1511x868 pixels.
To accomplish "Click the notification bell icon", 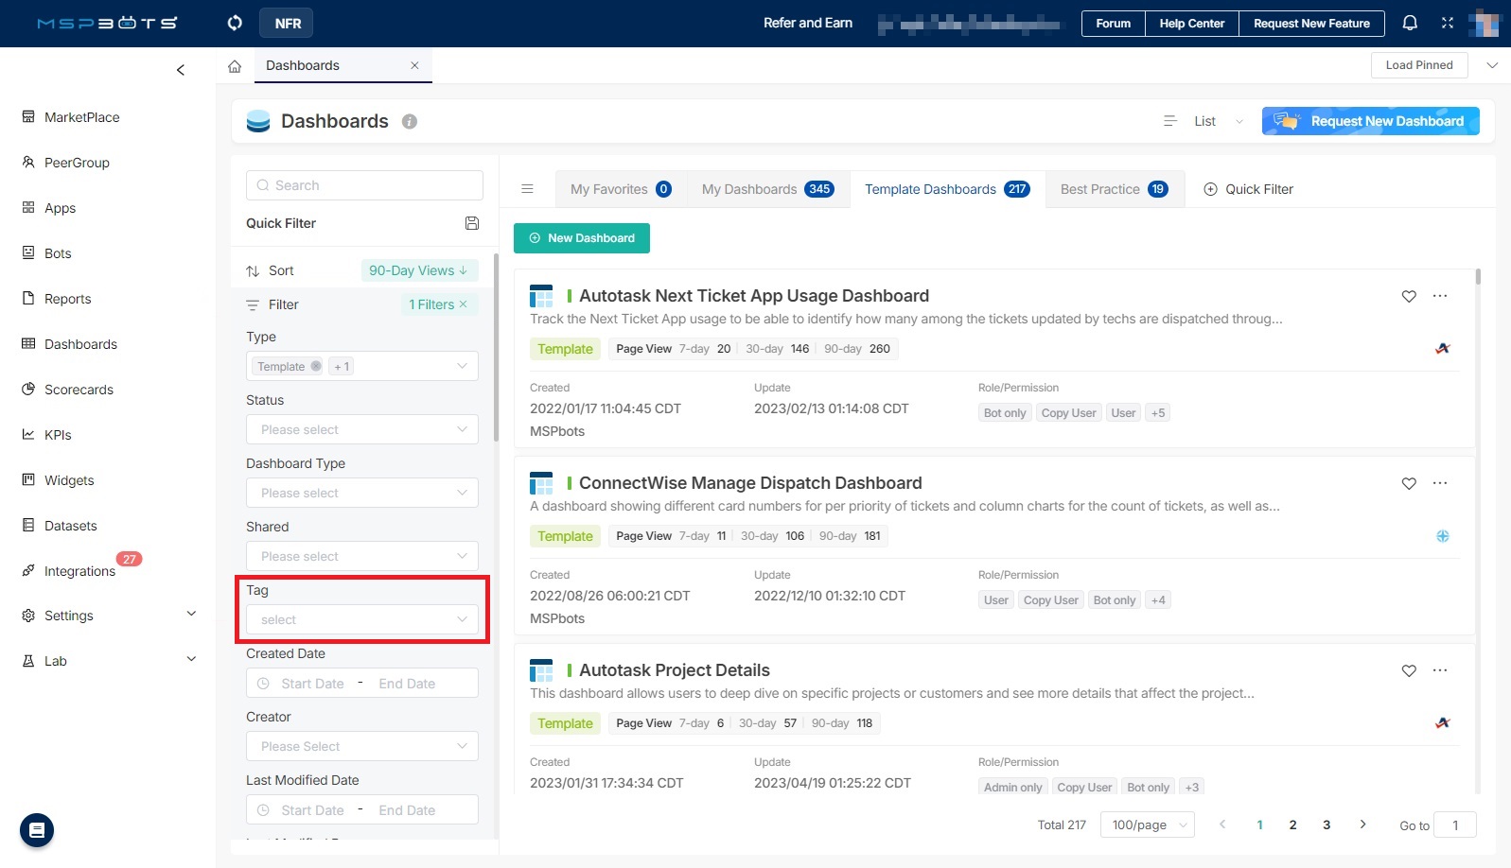I will coord(1410,23).
